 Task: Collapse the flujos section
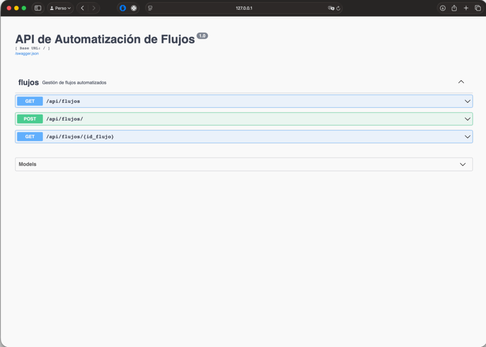(x=460, y=82)
